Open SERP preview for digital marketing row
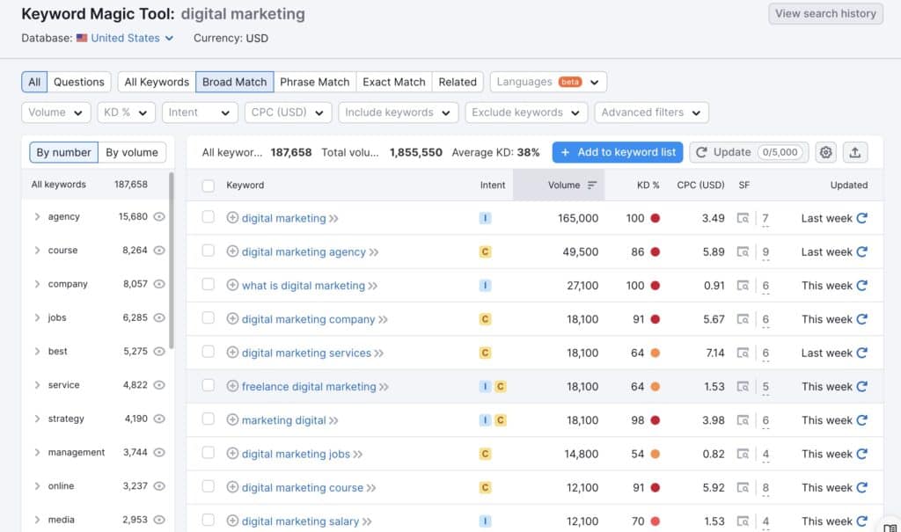The image size is (901, 532). click(x=744, y=218)
